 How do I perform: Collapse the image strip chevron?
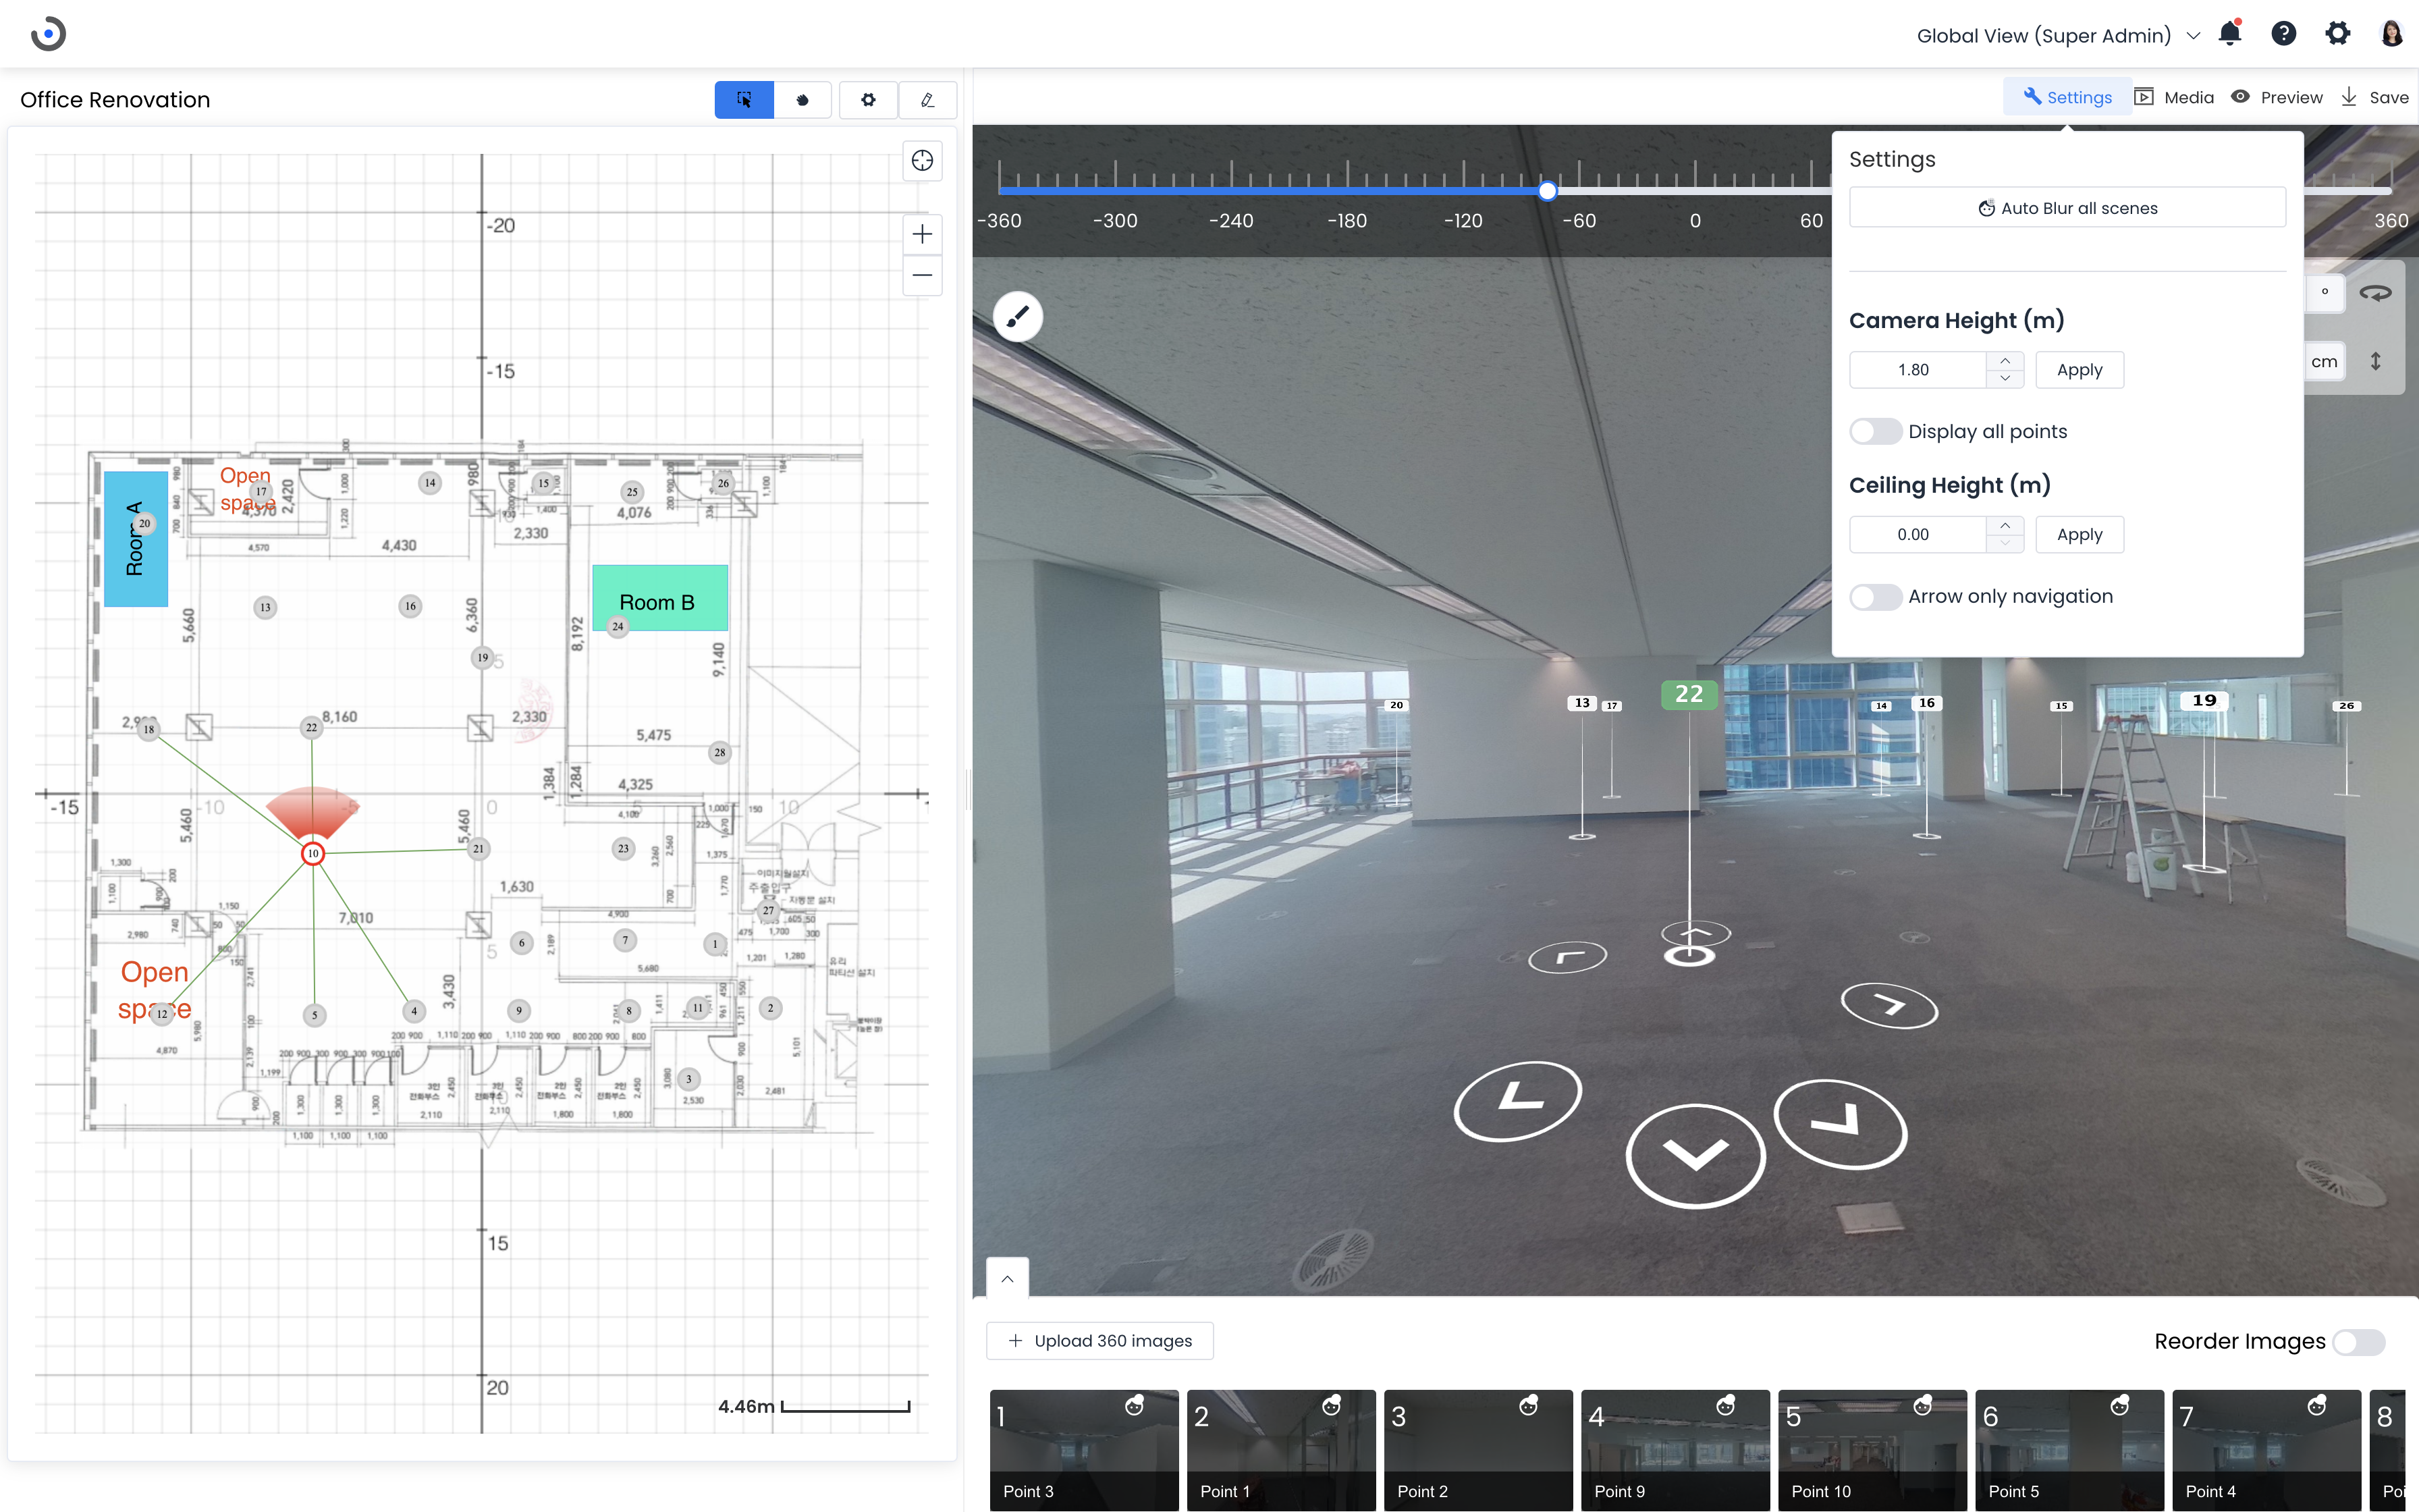(x=1008, y=1279)
